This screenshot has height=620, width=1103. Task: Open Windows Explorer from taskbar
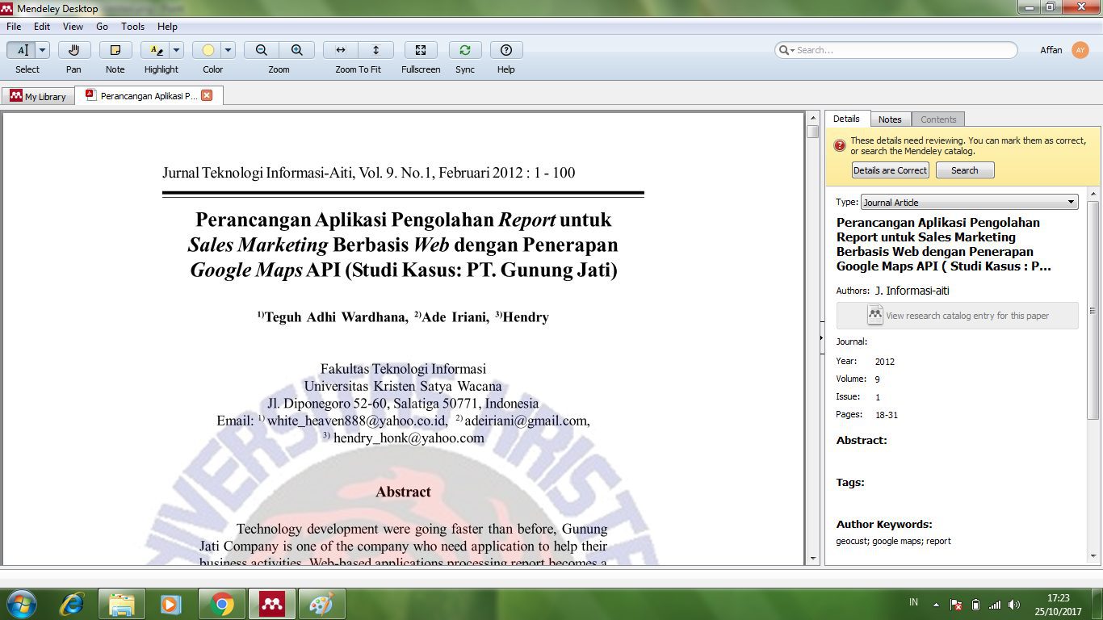[122, 604]
